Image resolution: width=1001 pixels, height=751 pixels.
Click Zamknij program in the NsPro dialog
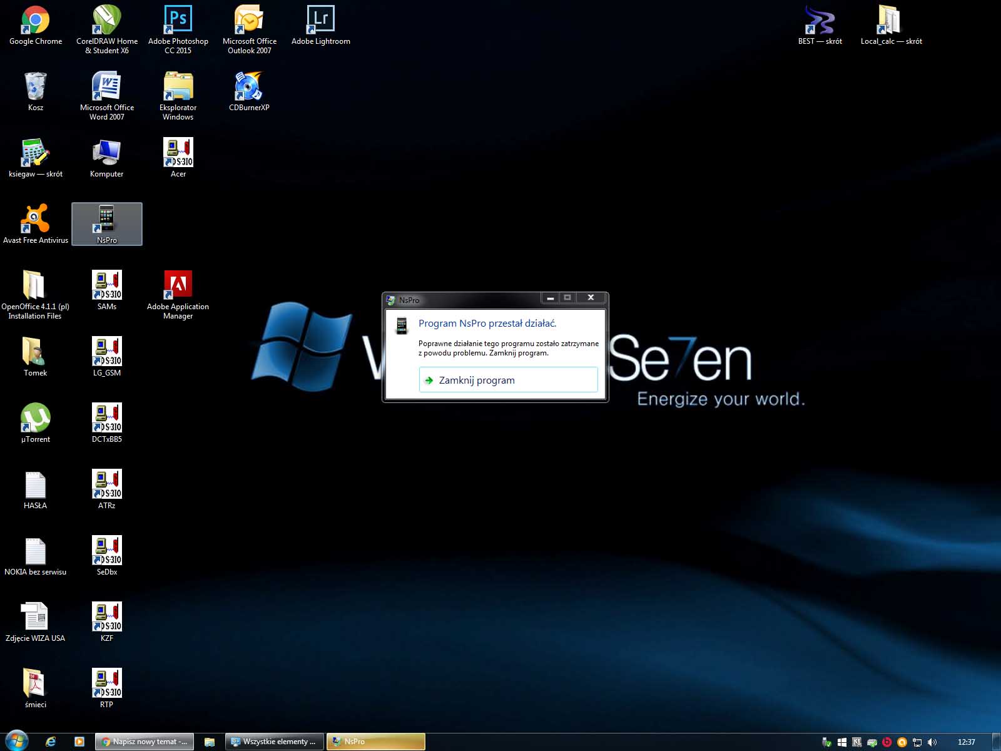508,380
